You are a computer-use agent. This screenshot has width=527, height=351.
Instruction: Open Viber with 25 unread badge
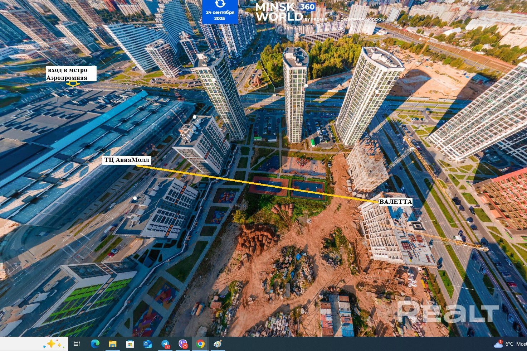[183, 344]
